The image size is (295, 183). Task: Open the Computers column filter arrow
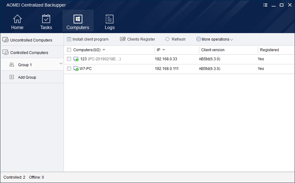(104, 50)
